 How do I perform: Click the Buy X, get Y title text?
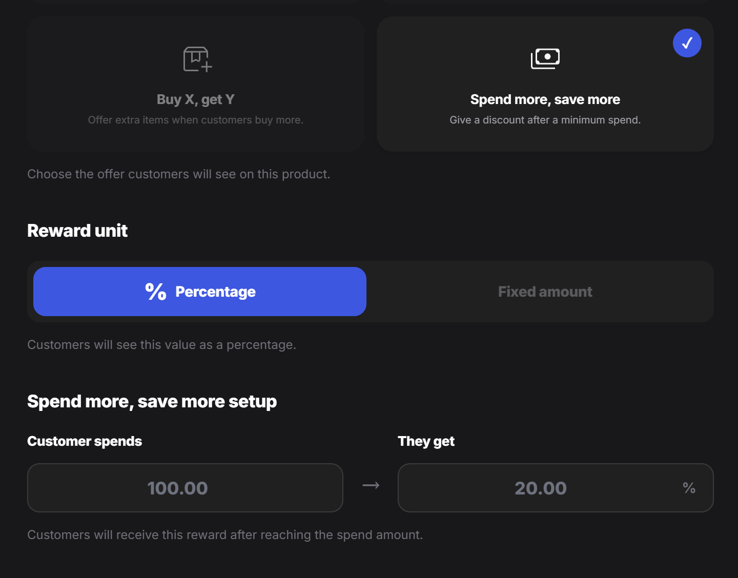point(196,99)
